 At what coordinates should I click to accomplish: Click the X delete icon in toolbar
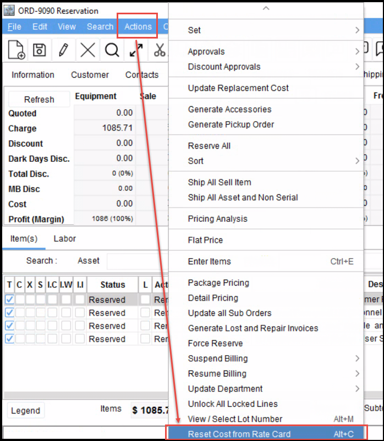(x=87, y=50)
